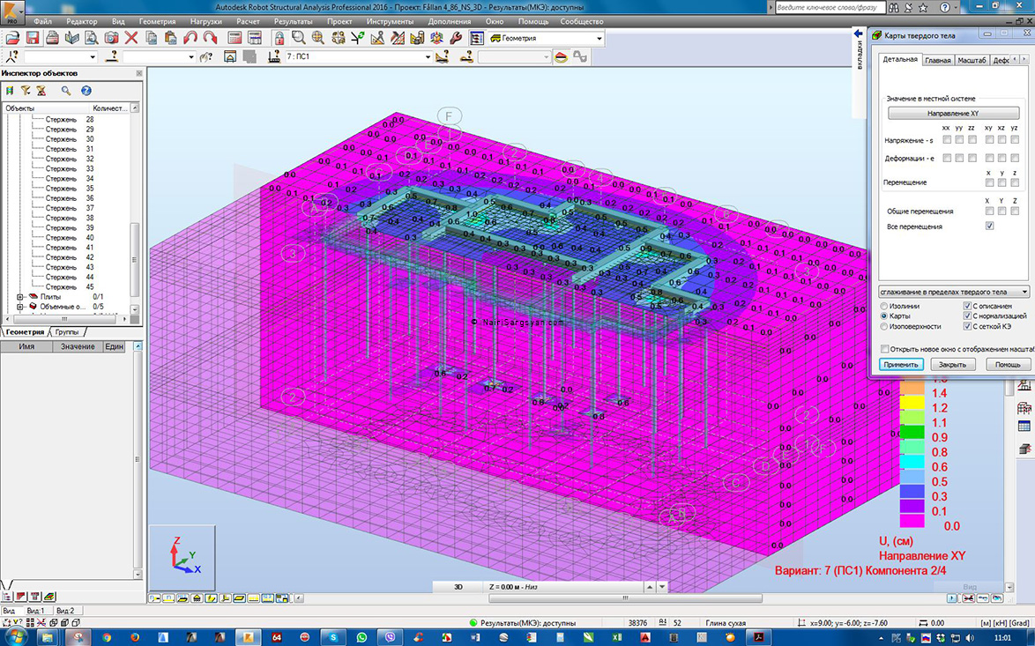Click the Z = 0.00 м level up arrow
The height and width of the screenshot is (646, 1035).
pos(650,587)
